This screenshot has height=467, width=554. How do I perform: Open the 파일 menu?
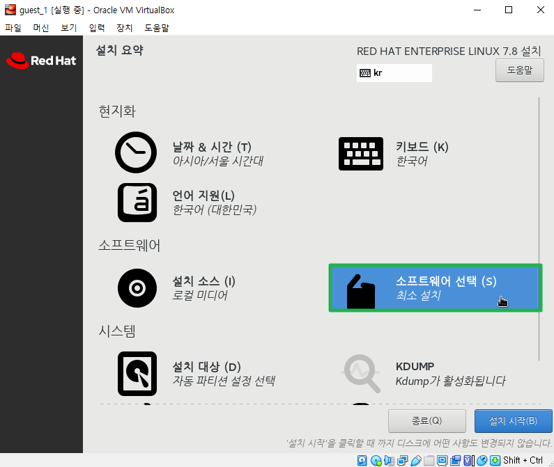coord(13,28)
